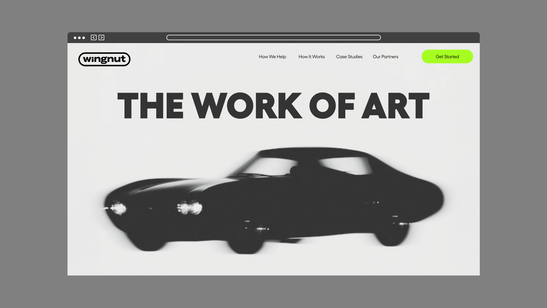Focus the empty browser address bar

point(273,38)
